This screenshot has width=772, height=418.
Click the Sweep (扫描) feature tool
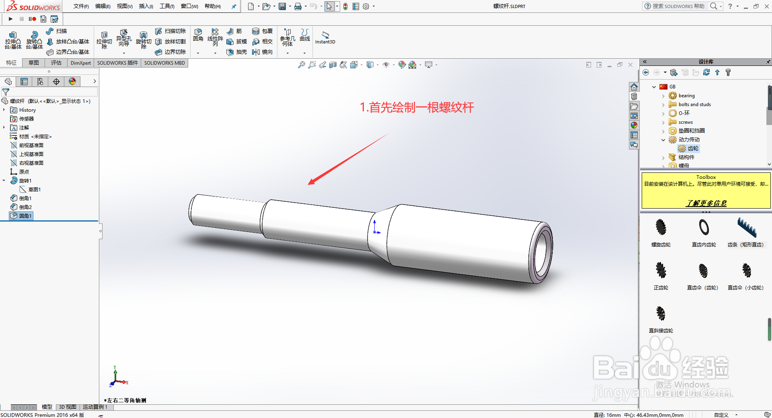[57, 31]
